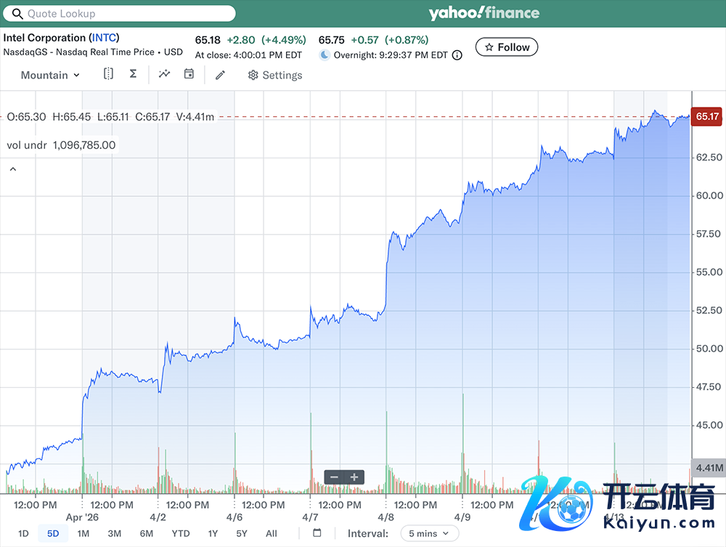
Task: Click the events calendar icon in toolbar
Action: coord(189,74)
